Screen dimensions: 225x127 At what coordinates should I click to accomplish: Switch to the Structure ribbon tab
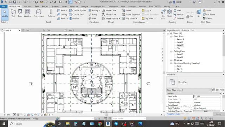(27, 6)
